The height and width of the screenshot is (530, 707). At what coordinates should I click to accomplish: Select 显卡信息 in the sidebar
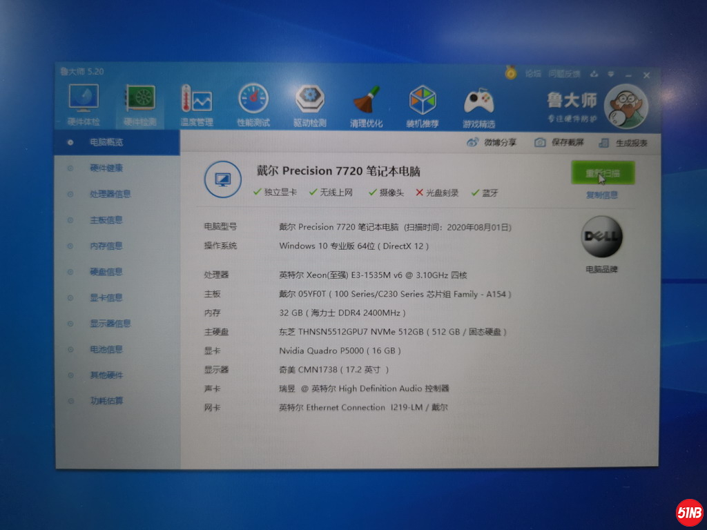[117, 298]
